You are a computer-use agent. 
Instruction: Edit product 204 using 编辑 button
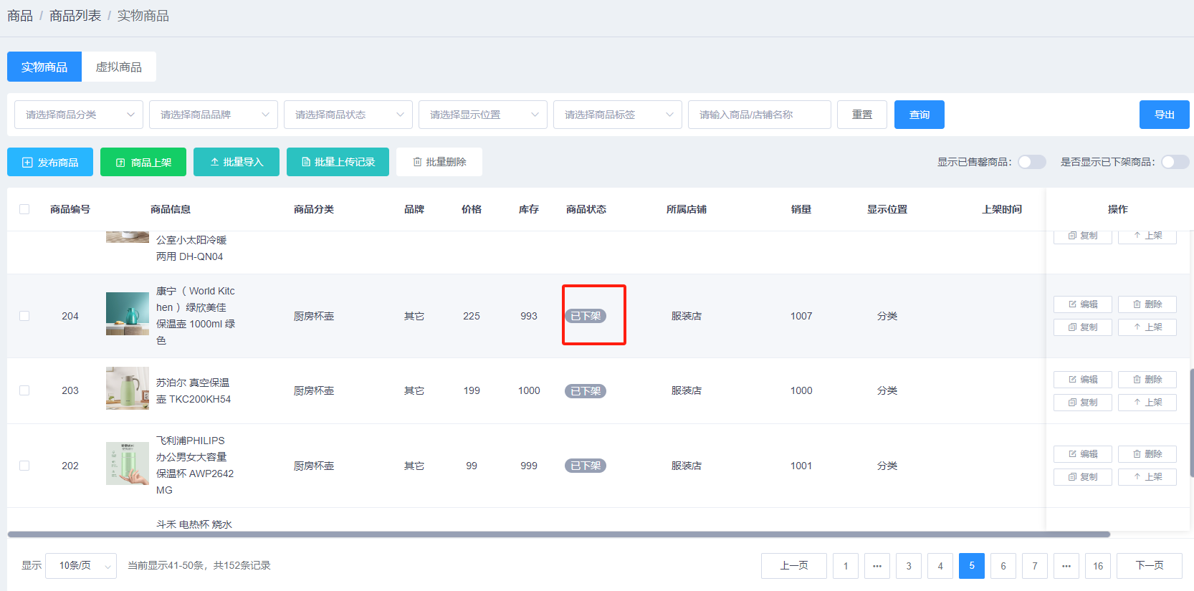[1082, 304]
